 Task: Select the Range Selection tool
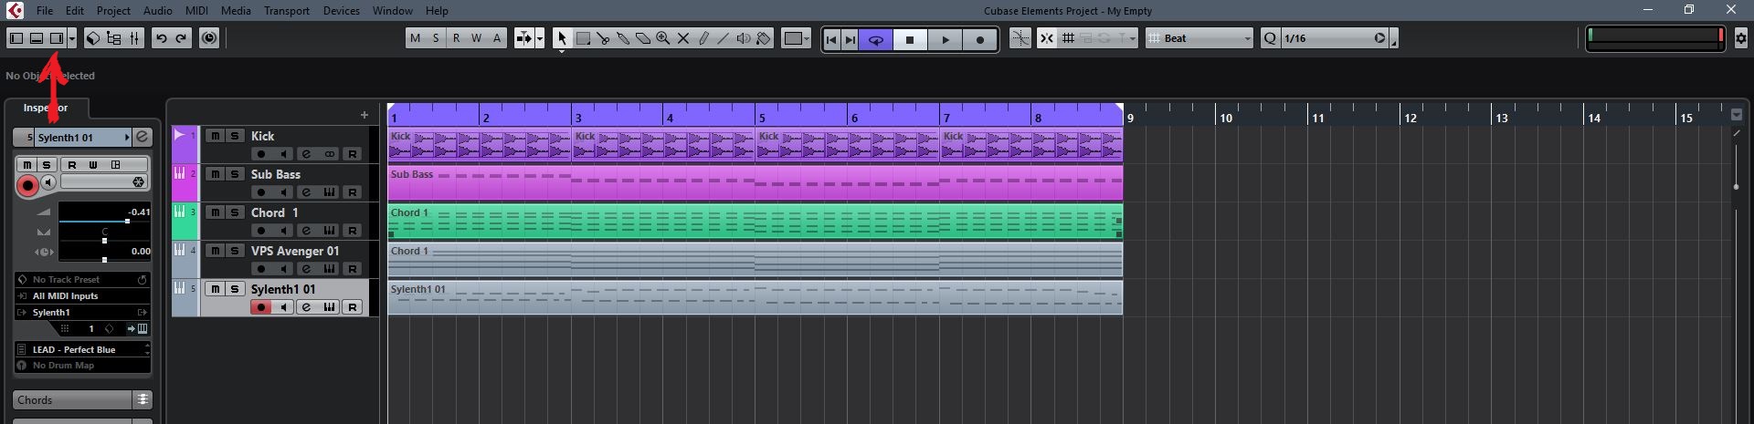click(x=582, y=38)
